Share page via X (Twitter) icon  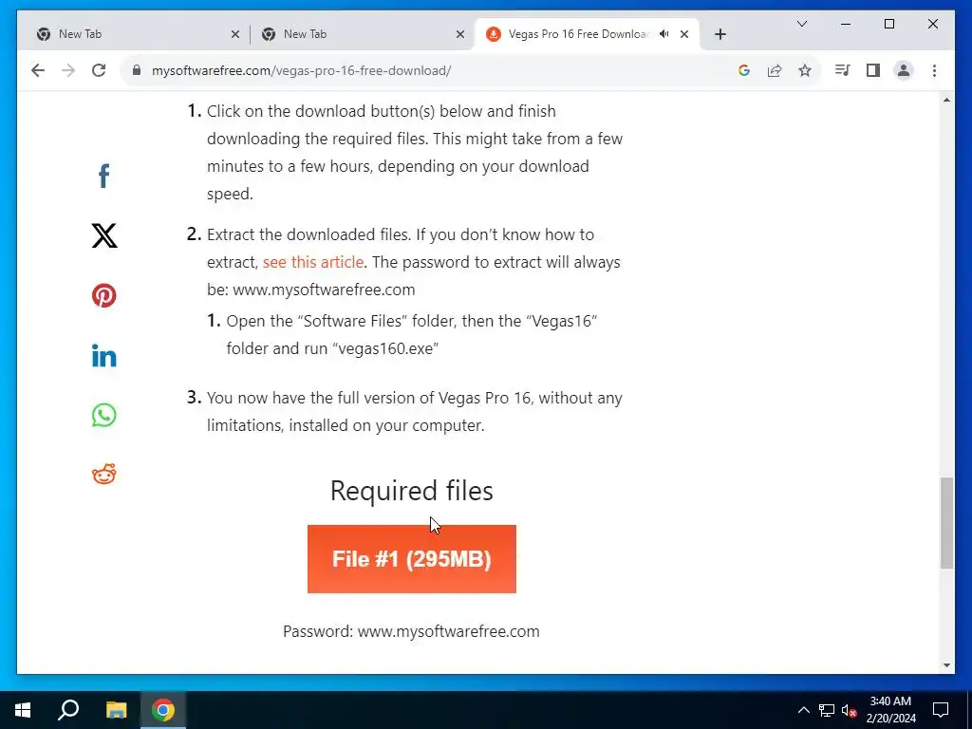[104, 235]
